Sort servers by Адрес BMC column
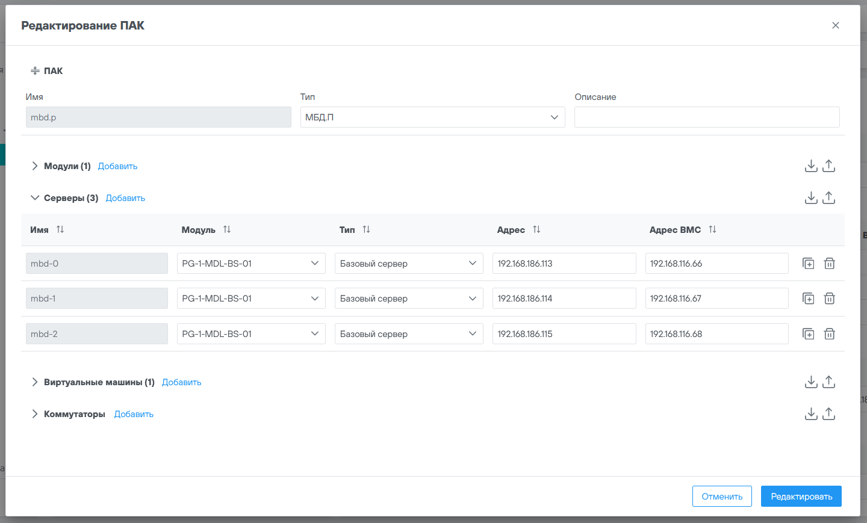867x523 pixels. 712,229
